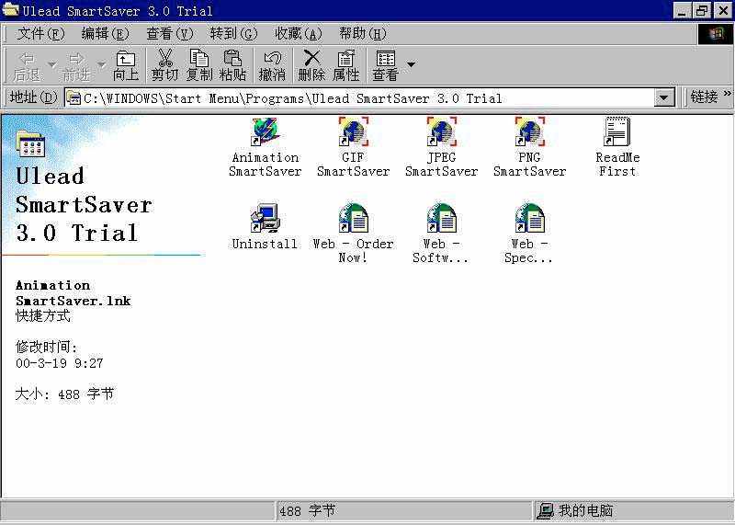Select the JPEG SmartSaver shortcut icon
This screenshot has height=525, width=735.
click(441, 132)
